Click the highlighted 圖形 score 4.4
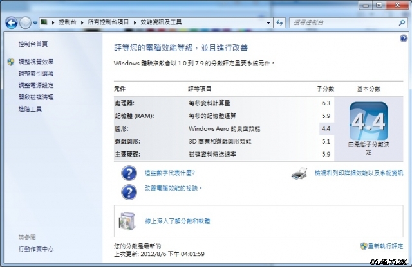 click(x=326, y=128)
